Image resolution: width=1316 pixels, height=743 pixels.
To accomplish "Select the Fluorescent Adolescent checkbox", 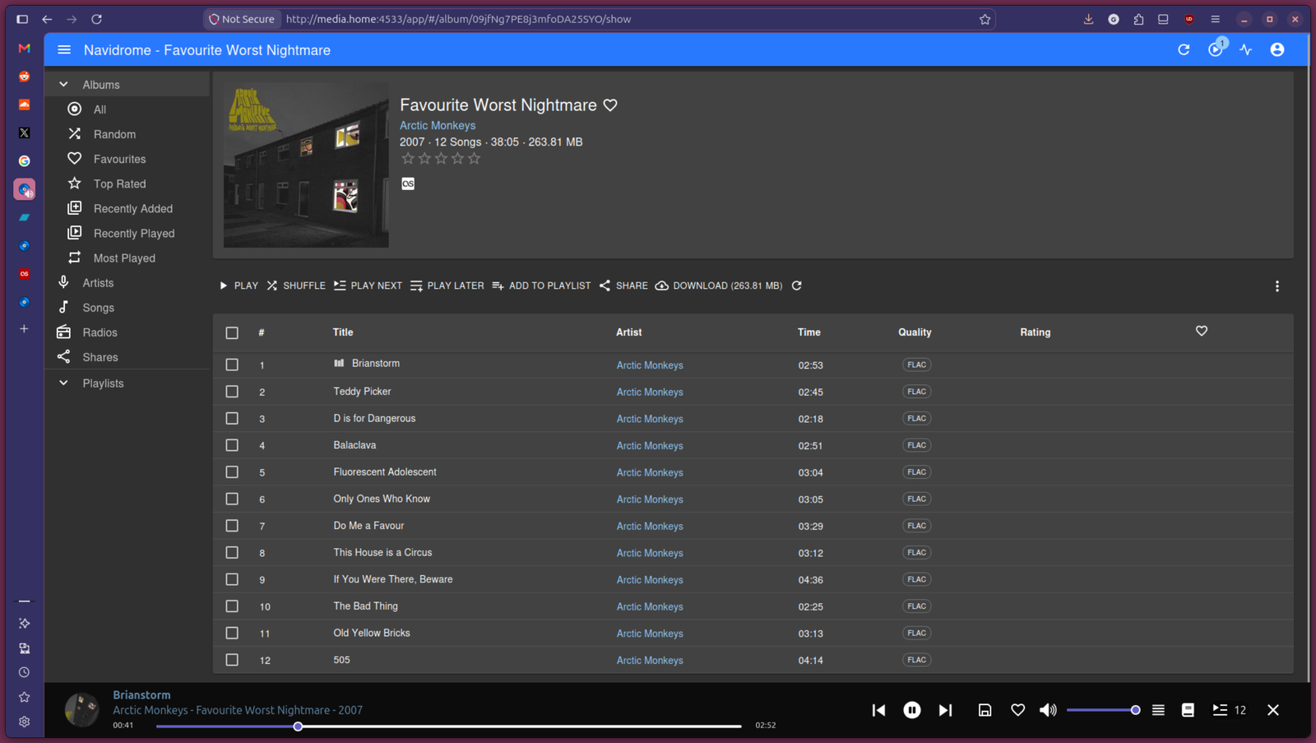I will pyautogui.click(x=232, y=472).
